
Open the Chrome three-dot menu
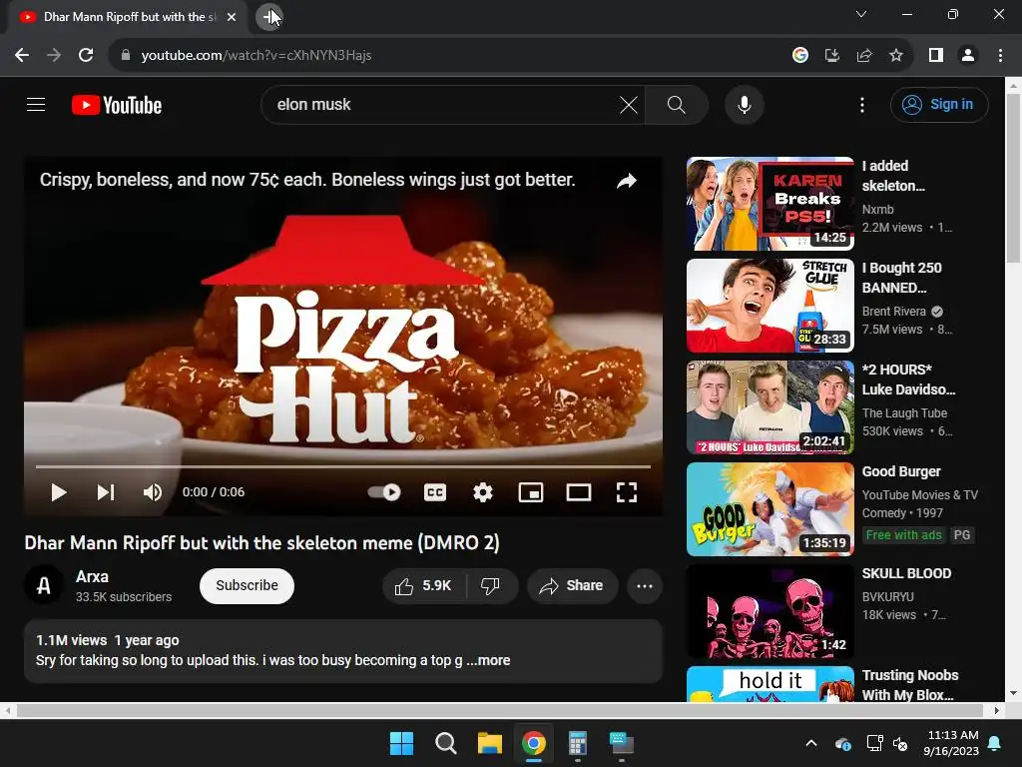pyautogui.click(x=1000, y=56)
